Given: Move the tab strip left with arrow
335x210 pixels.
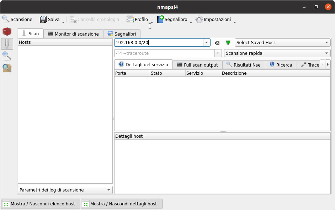Looking at the screenshot, I should point(323,64).
